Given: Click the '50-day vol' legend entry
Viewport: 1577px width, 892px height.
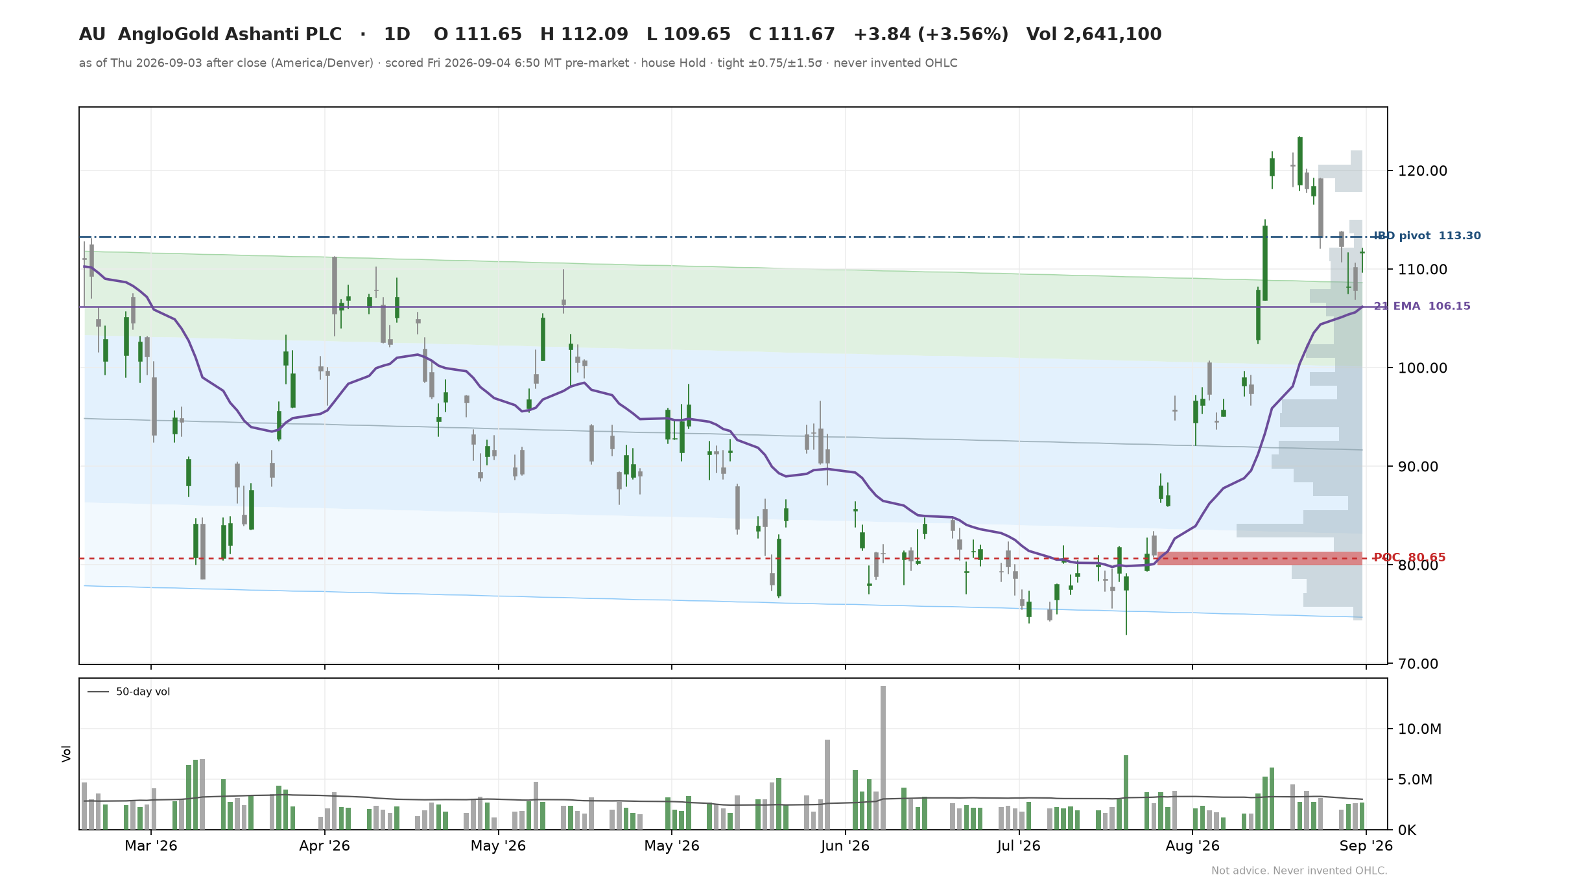Looking at the screenshot, I should (x=129, y=692).
